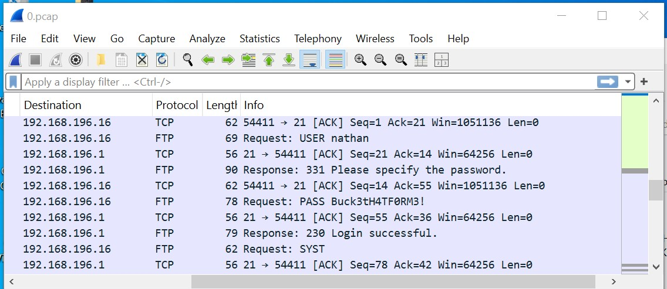Reset text to normal size
Screen dimensions: 667x289
point(400,60)
